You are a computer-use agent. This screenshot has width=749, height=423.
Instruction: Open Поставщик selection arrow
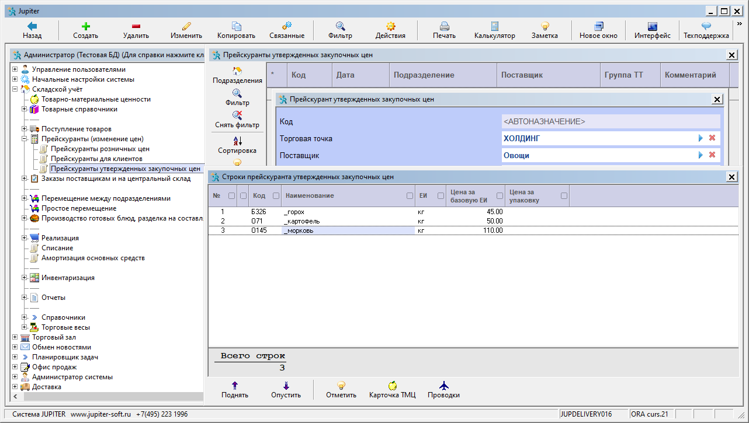(x=701, y=155)
